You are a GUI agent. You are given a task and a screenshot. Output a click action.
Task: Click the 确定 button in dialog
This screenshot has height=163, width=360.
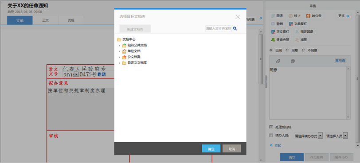point(211,148)
